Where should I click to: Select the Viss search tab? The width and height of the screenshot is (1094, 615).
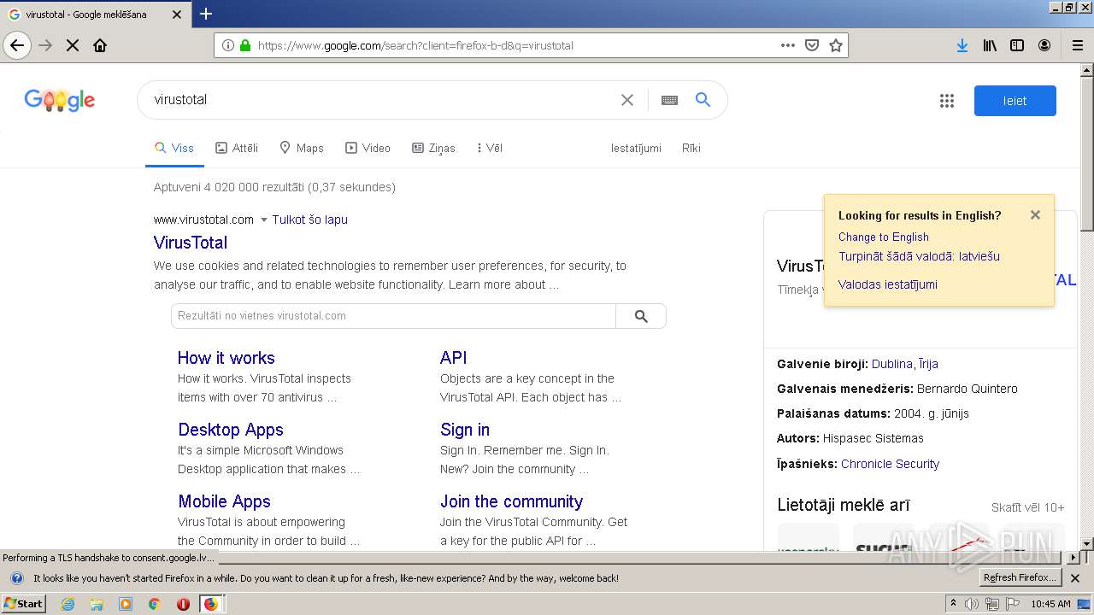(x=174, y=148)
